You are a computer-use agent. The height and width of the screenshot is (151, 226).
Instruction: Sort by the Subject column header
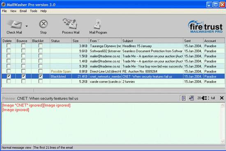coord(152,41)
